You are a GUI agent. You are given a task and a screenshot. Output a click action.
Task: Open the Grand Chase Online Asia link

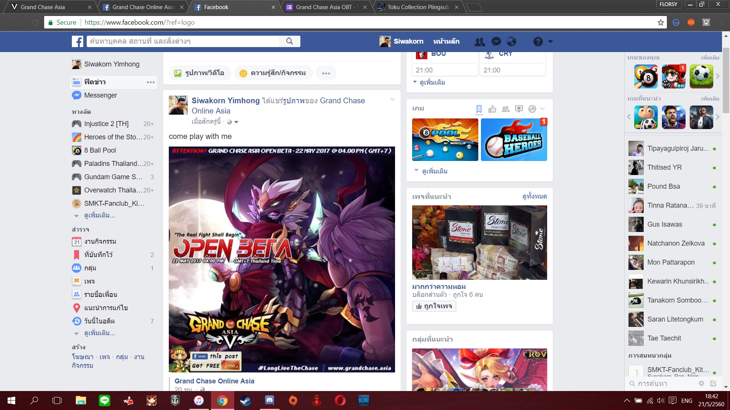click(214, 381)
